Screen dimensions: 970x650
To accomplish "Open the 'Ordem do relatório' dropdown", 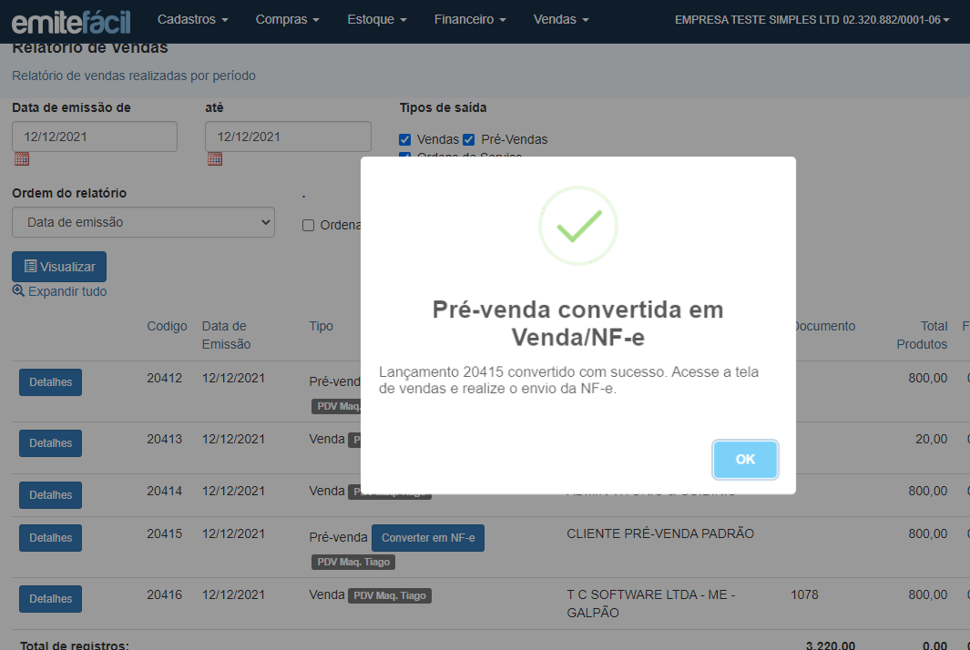I will pyautogui.click(x=144, y=222).
